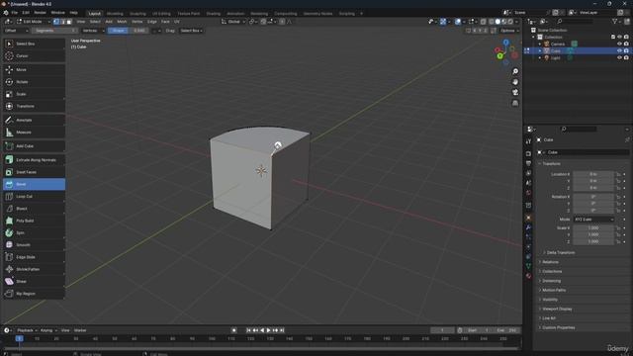The width and height of the screenshot is (633, 356).
Task: Jump to the first frame
Action: pyautogui.click(x=248, y=330)
